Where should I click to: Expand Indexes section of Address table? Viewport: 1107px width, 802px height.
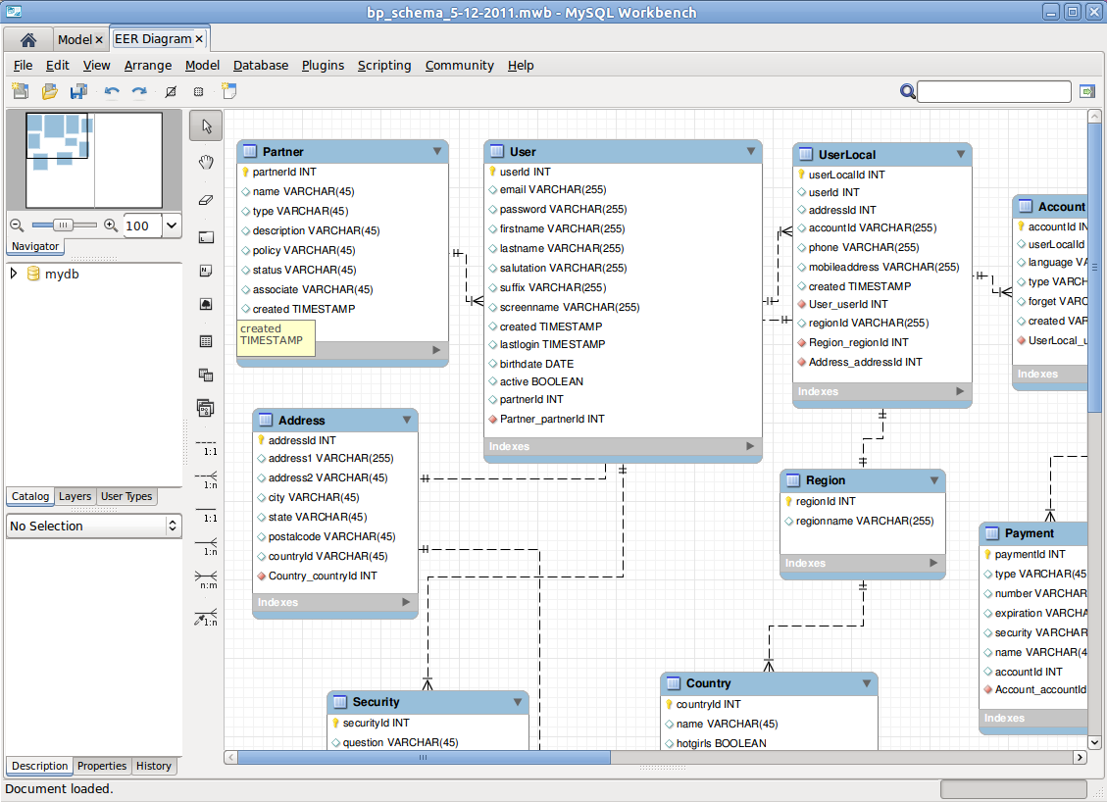[x=406, y=602]
